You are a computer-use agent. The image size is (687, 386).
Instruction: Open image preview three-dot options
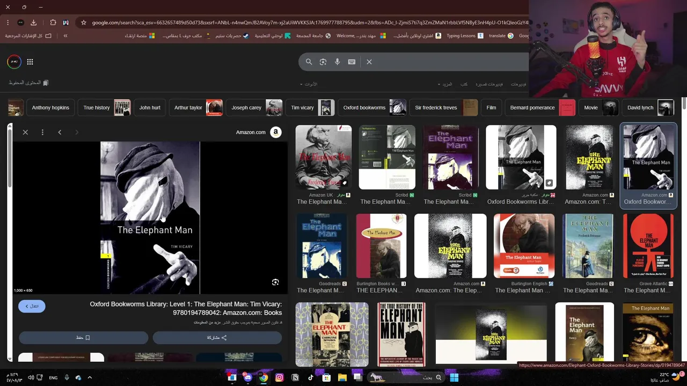tap(42, 132)
